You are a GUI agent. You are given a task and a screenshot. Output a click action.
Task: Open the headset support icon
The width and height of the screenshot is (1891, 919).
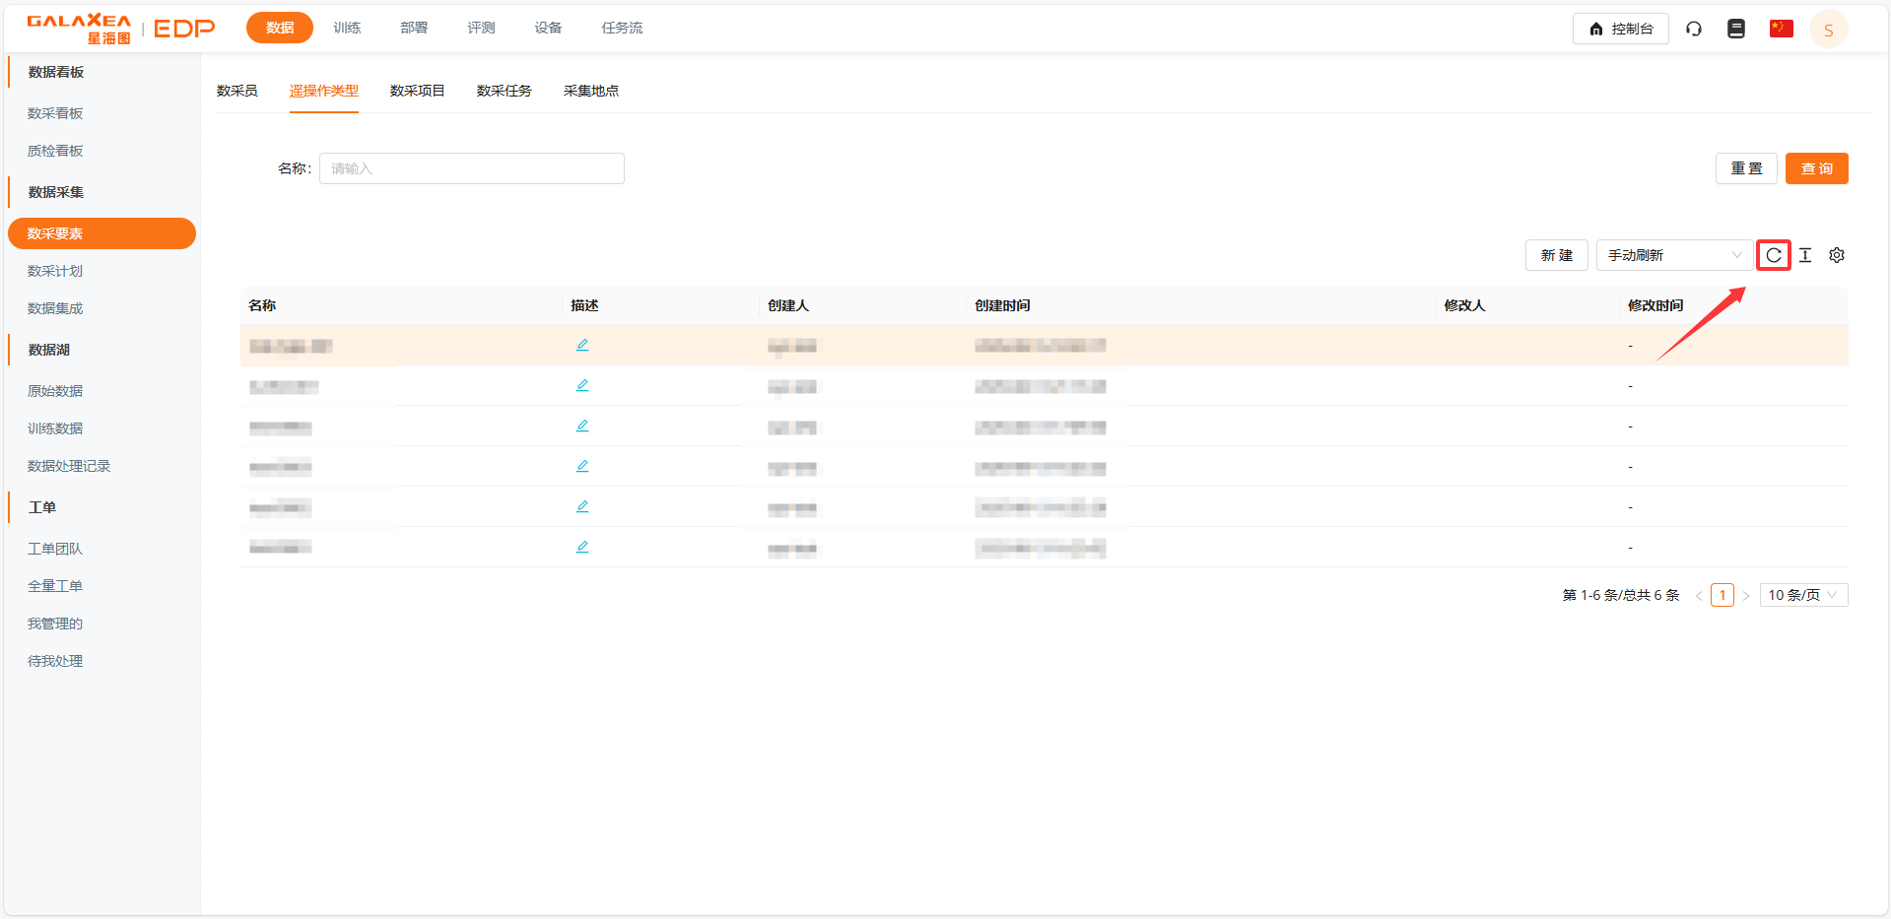1694,29
